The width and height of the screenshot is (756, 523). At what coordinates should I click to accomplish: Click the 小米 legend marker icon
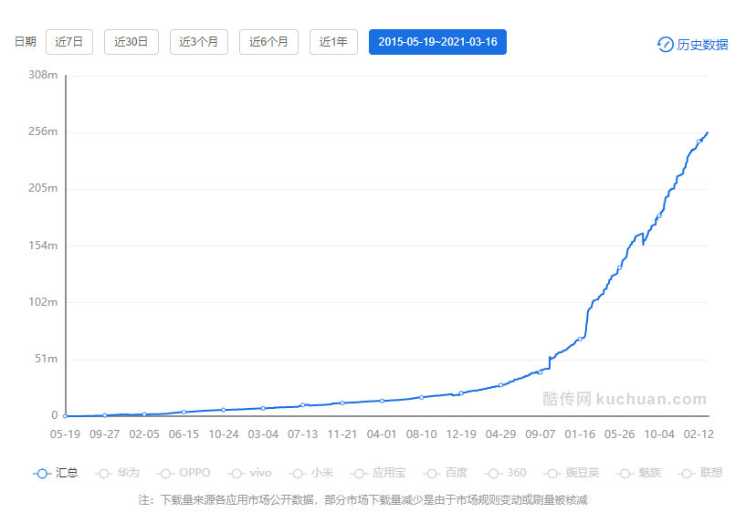pos(297,473)
